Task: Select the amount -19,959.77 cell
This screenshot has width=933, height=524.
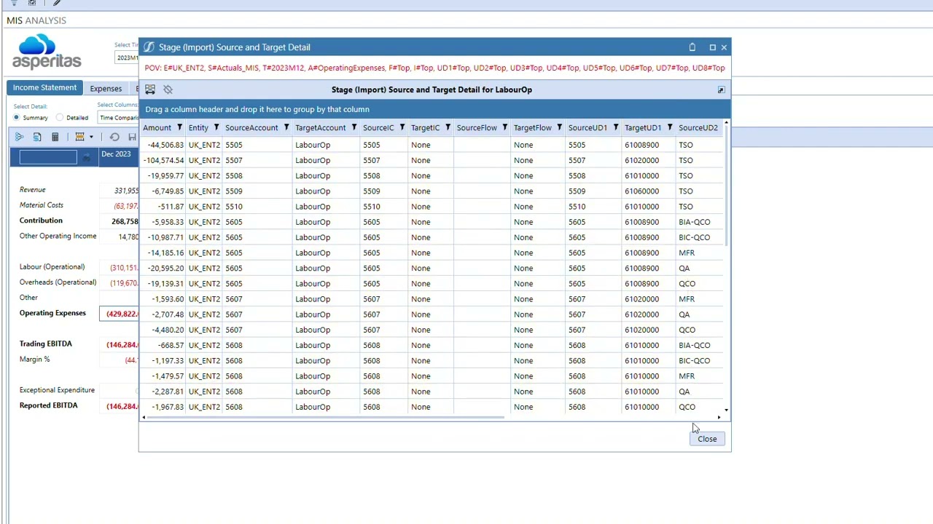Action: pyautogui.click(x=163, y=175)
